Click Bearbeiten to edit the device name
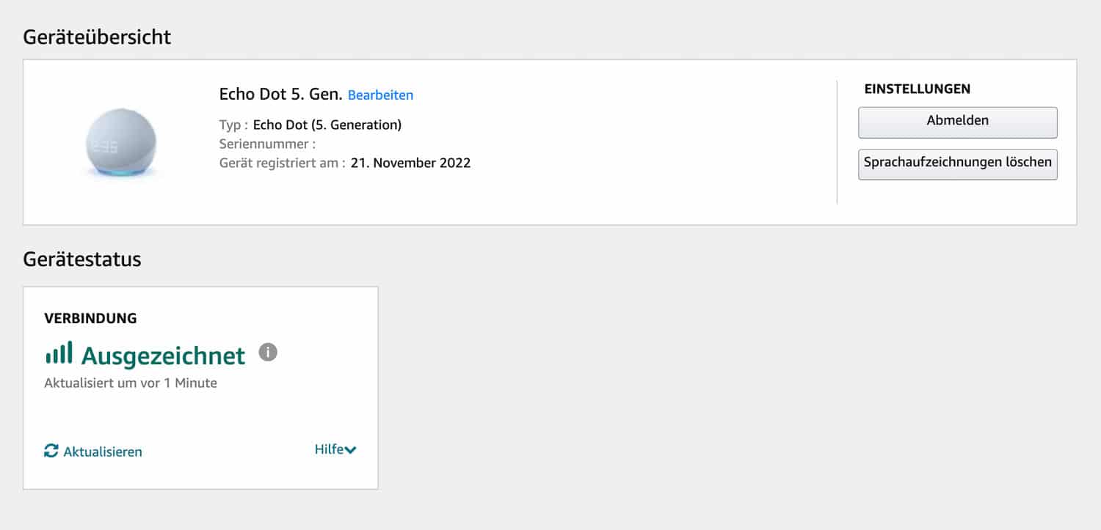This screenshot has height=530, width=1101. (380, 95)
